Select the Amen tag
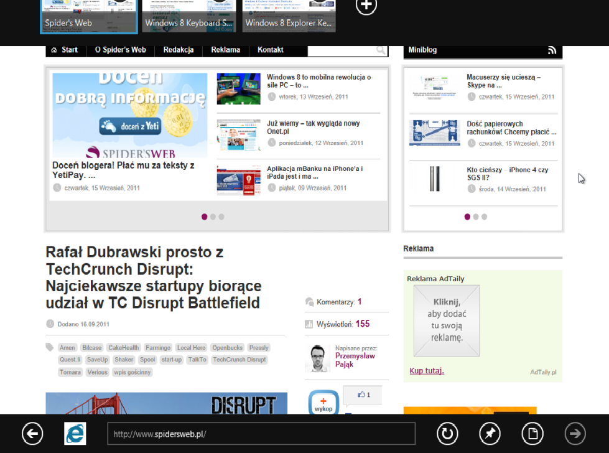Viewport: 609px width, 453px height. click(67, 348)
